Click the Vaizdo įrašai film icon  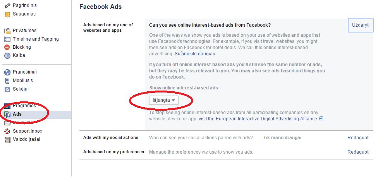(7, 139)
